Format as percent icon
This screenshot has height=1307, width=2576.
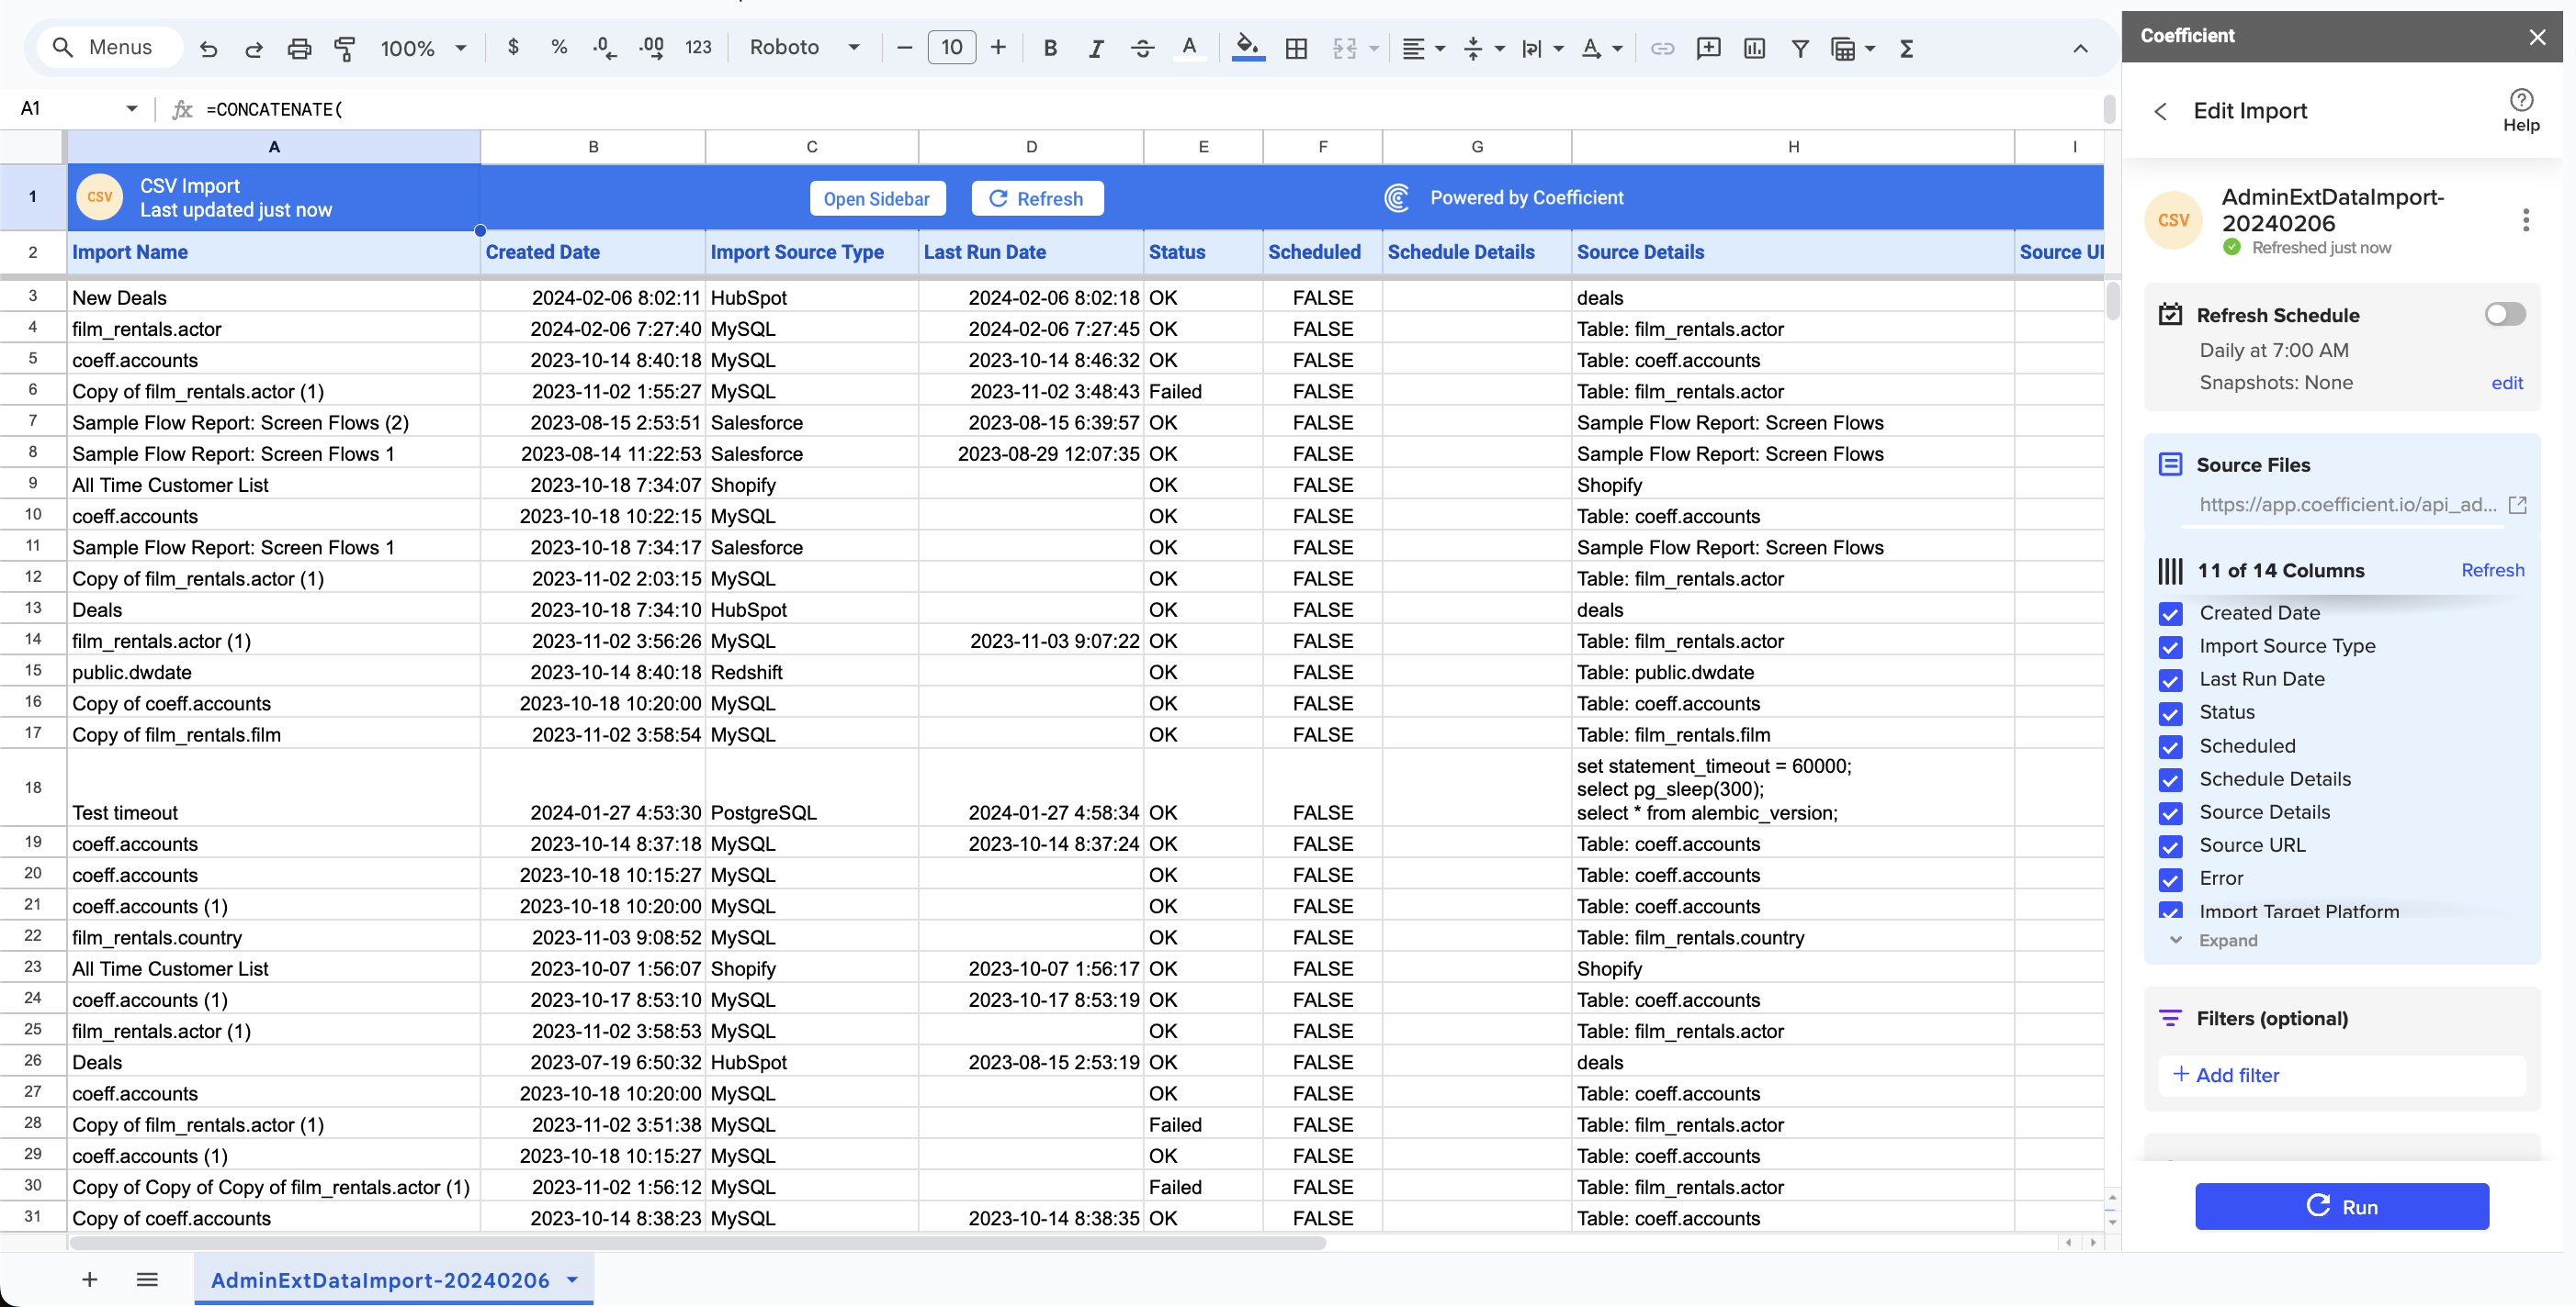(x=559, y=47)
